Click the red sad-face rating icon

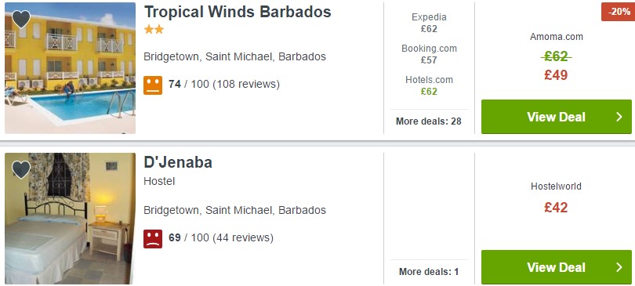153,239
